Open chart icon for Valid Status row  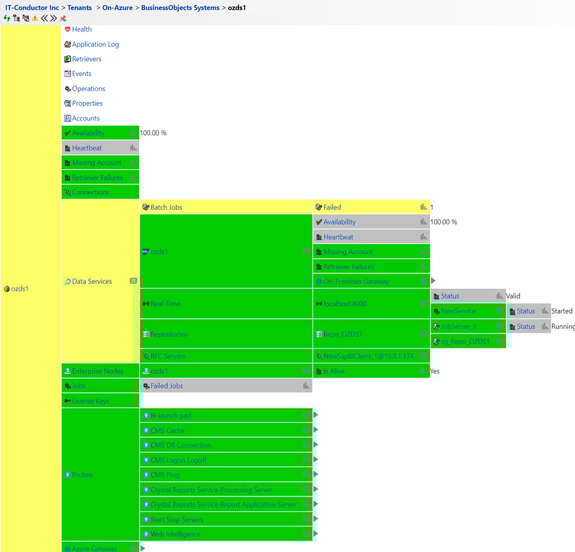pos(500,296)
